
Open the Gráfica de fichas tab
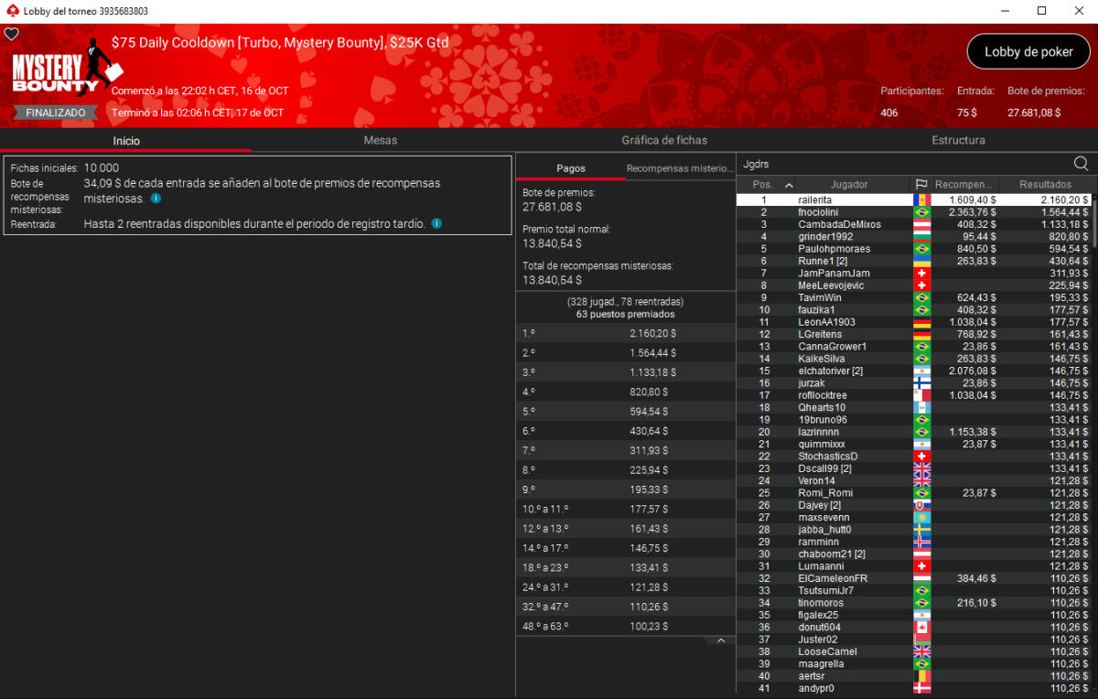pyautogui.click(x=664, y=140)
